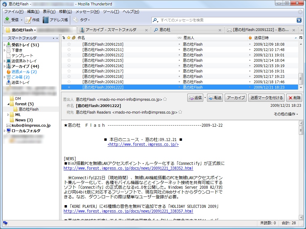Compose new message with 作成 button
The width and height of the screenshot is (306, 229).
click(32, 20)
